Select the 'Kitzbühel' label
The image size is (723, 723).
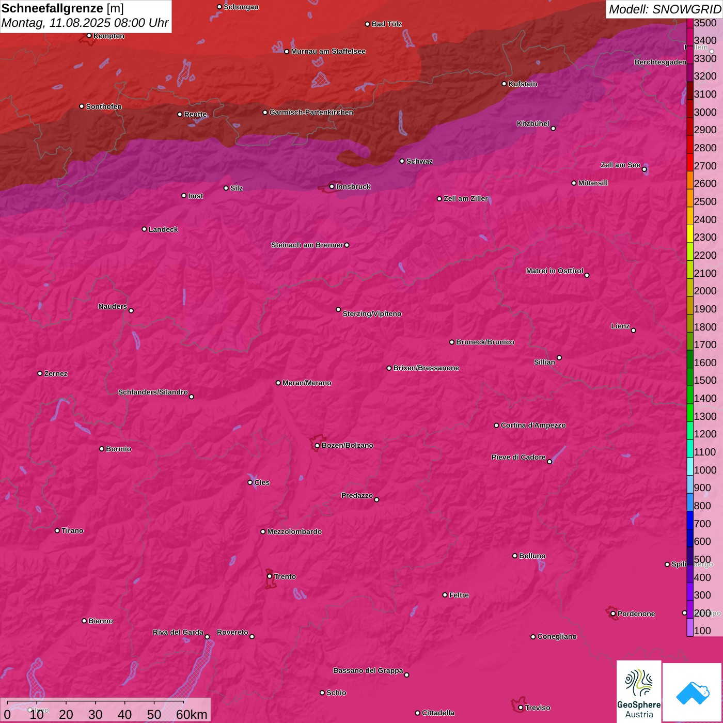533,123
